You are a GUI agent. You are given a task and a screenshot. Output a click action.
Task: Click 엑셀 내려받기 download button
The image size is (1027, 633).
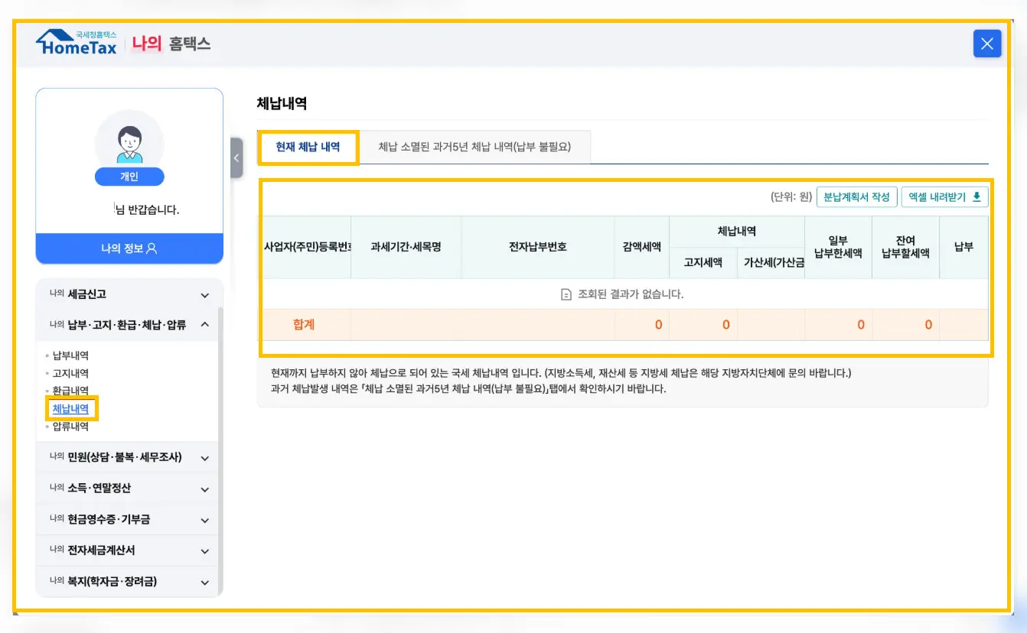pos(944,197)
